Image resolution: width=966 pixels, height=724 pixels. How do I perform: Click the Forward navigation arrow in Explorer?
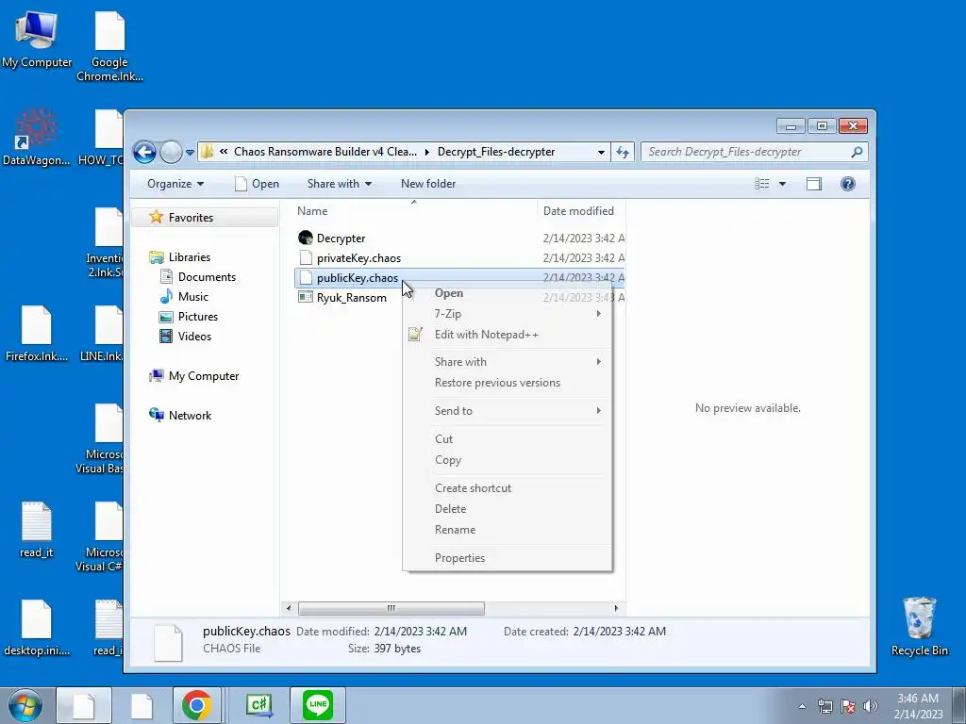pyautogui.click(x=172, y=152)
